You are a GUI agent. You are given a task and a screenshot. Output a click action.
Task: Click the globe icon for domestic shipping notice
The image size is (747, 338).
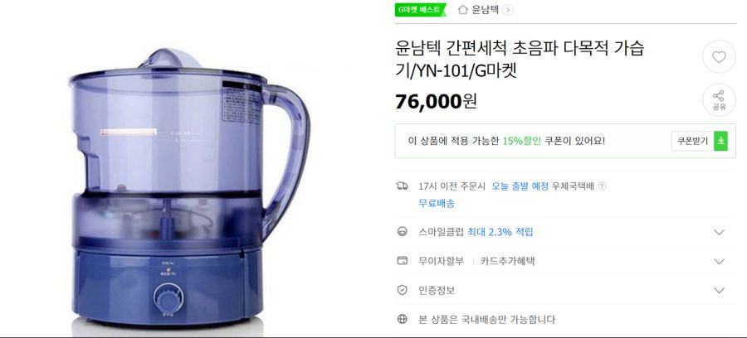coord(402,319)
